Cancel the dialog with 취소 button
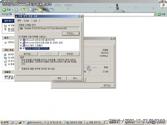The width and height of the screenshot is (167, 125). (x=75, y=78)
